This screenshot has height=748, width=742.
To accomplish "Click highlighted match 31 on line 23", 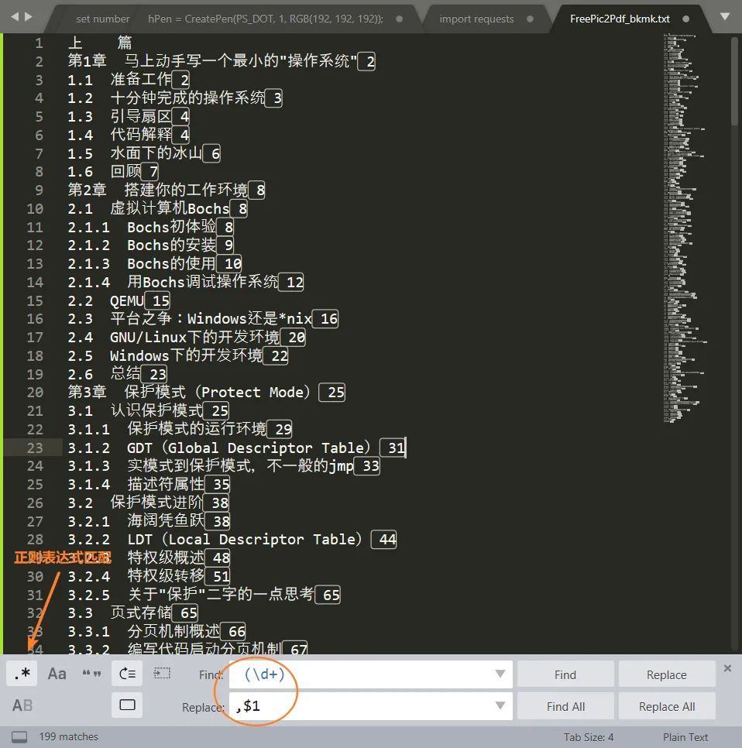I will click(x=393, y=448).
